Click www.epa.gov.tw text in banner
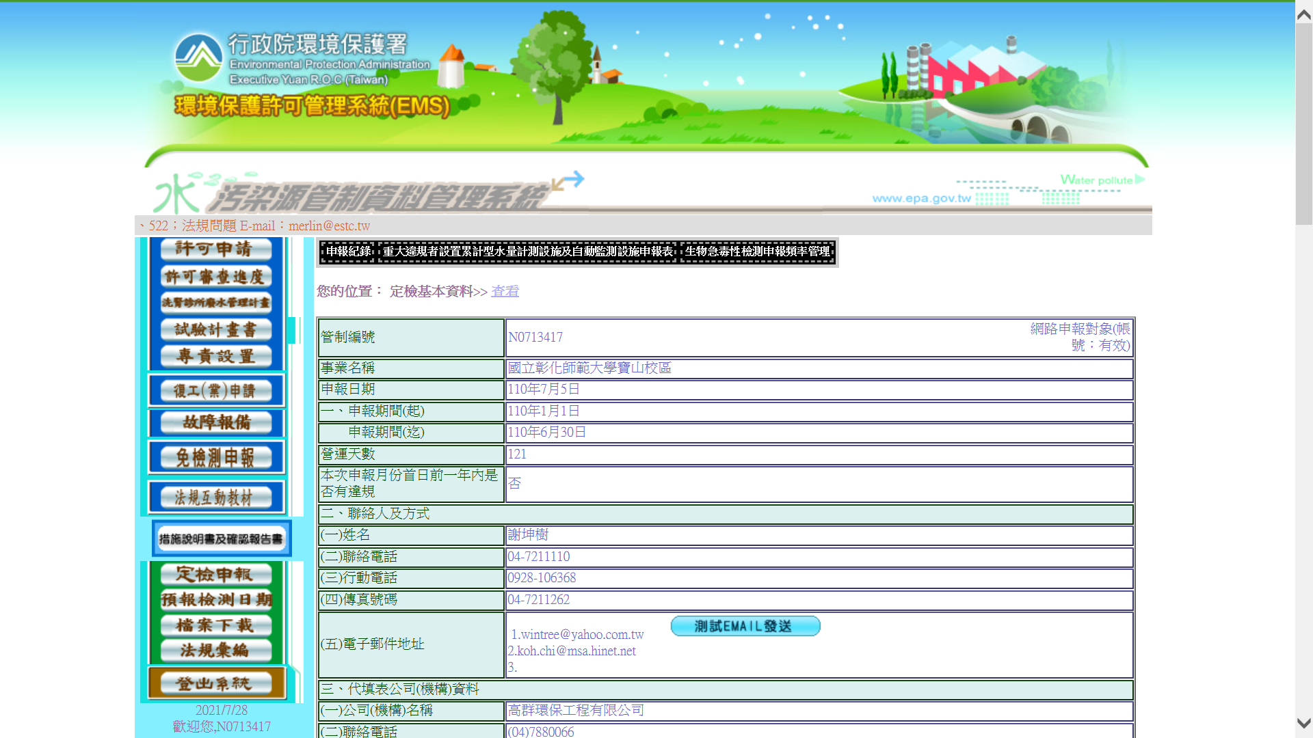The image size is (1313, 738). click(x=921, y=198)
